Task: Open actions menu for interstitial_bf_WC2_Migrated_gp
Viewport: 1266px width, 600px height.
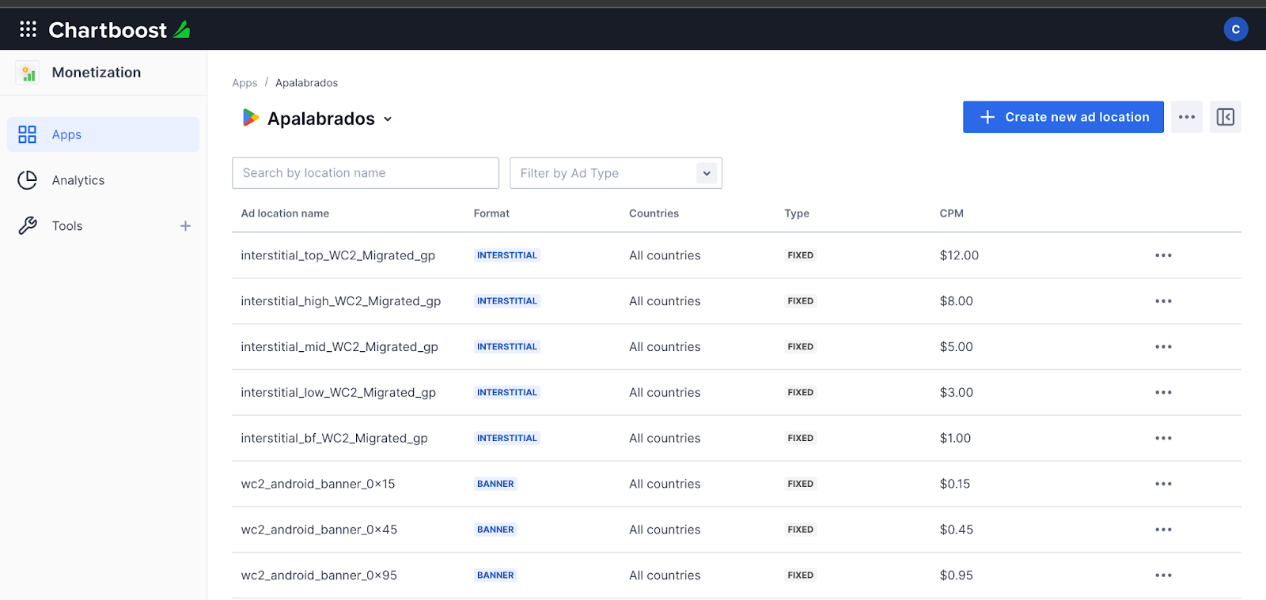Action: coord(1163,438)
